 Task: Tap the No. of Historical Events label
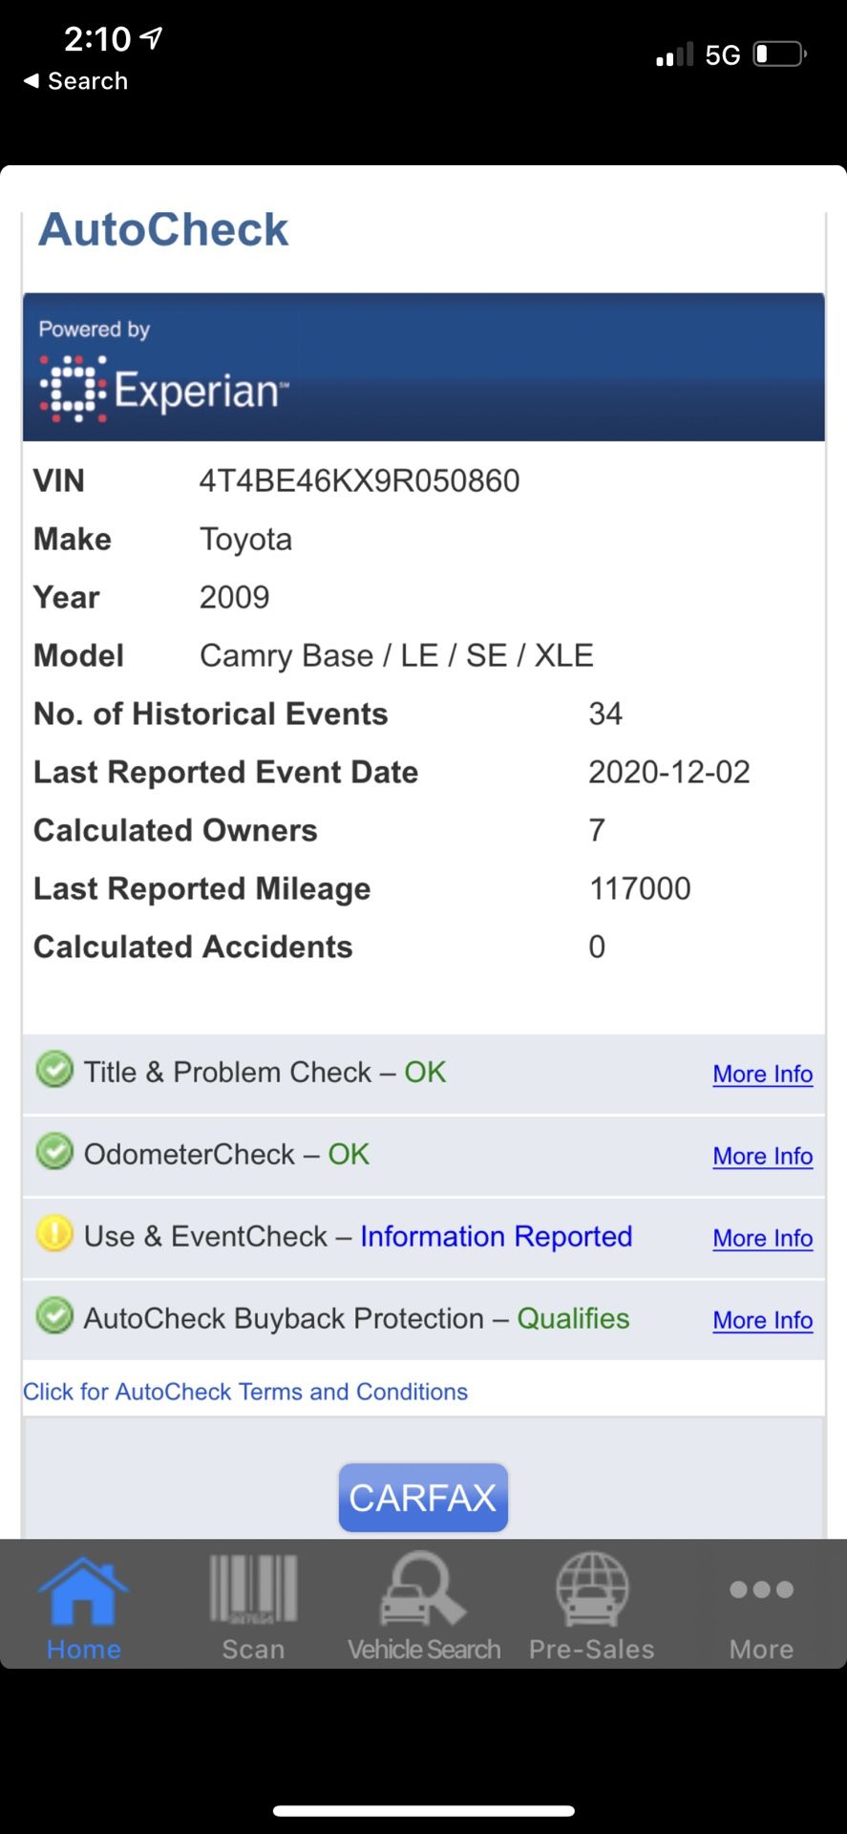(210, 714)
